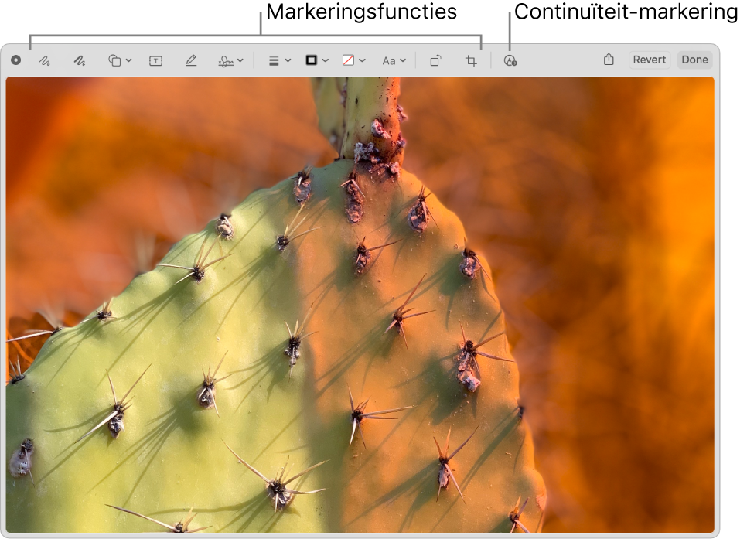Click the Revert button
This screenshot has width=747, height=539.
(650, 60)
